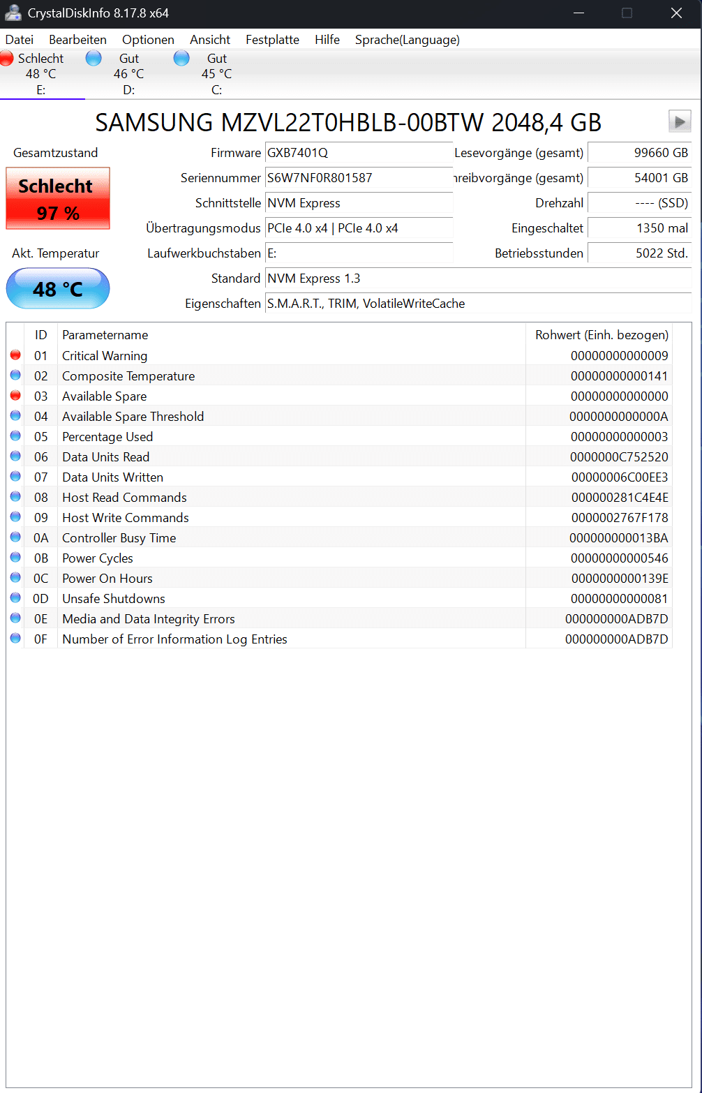Click the Schnittstelle field NVM Express
The width and height of the screenshot is (702, 1093).
click(x=359, y=202)
